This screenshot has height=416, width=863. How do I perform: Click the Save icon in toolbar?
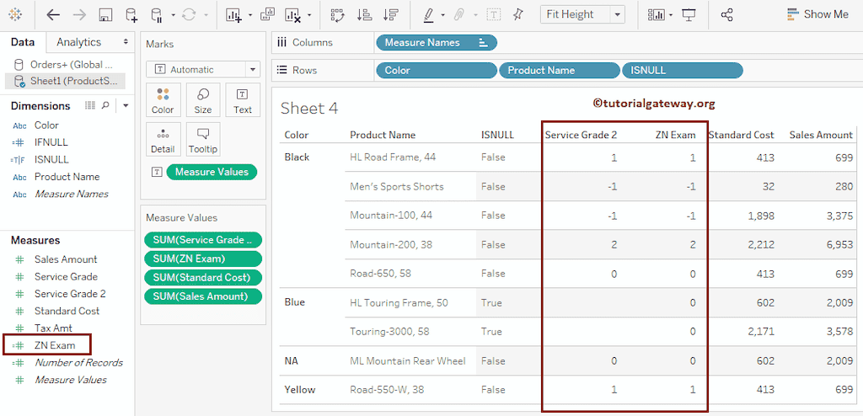point(105,14)
